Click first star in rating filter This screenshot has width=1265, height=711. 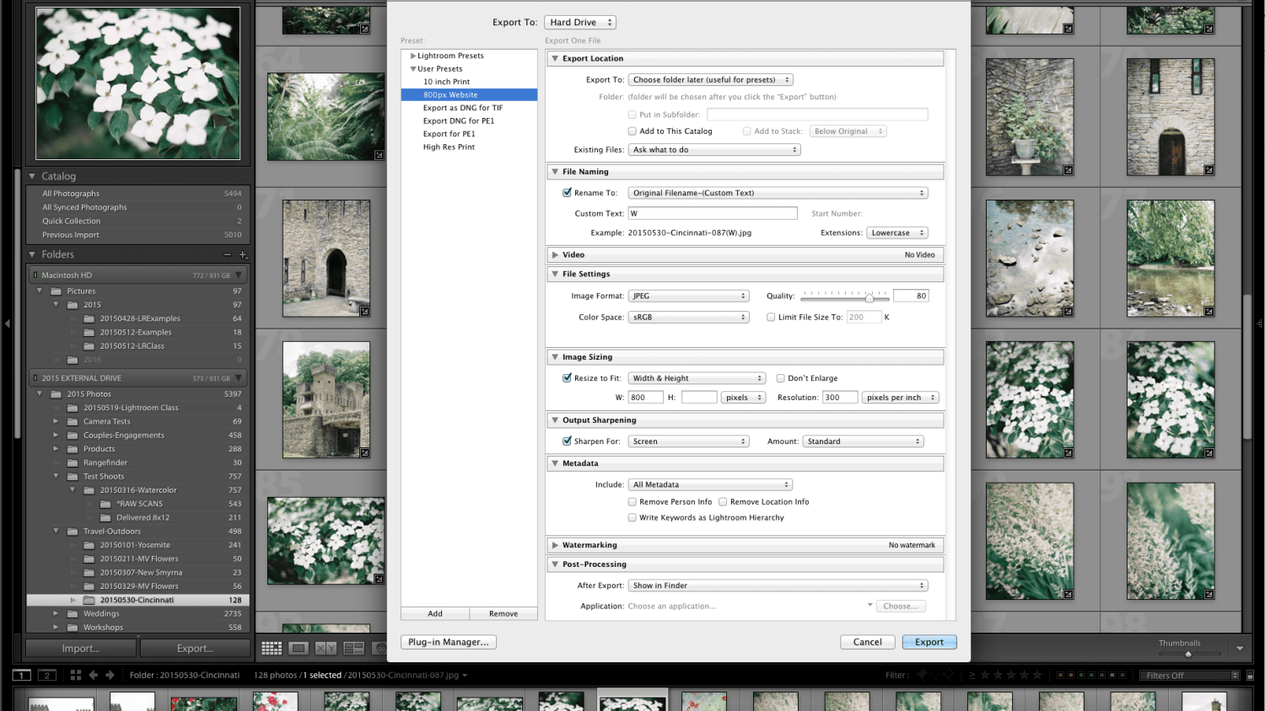(x=984, y=675)
